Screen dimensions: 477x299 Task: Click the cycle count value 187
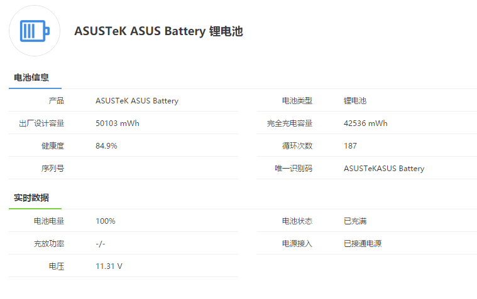point(350,146)
